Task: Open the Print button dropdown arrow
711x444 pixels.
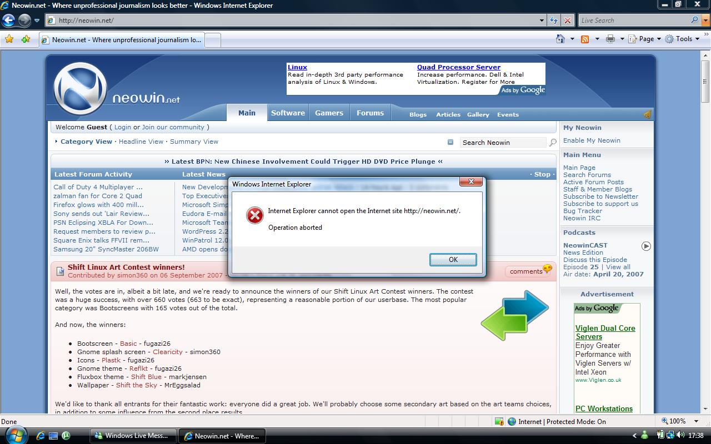Action: point(622,39)
